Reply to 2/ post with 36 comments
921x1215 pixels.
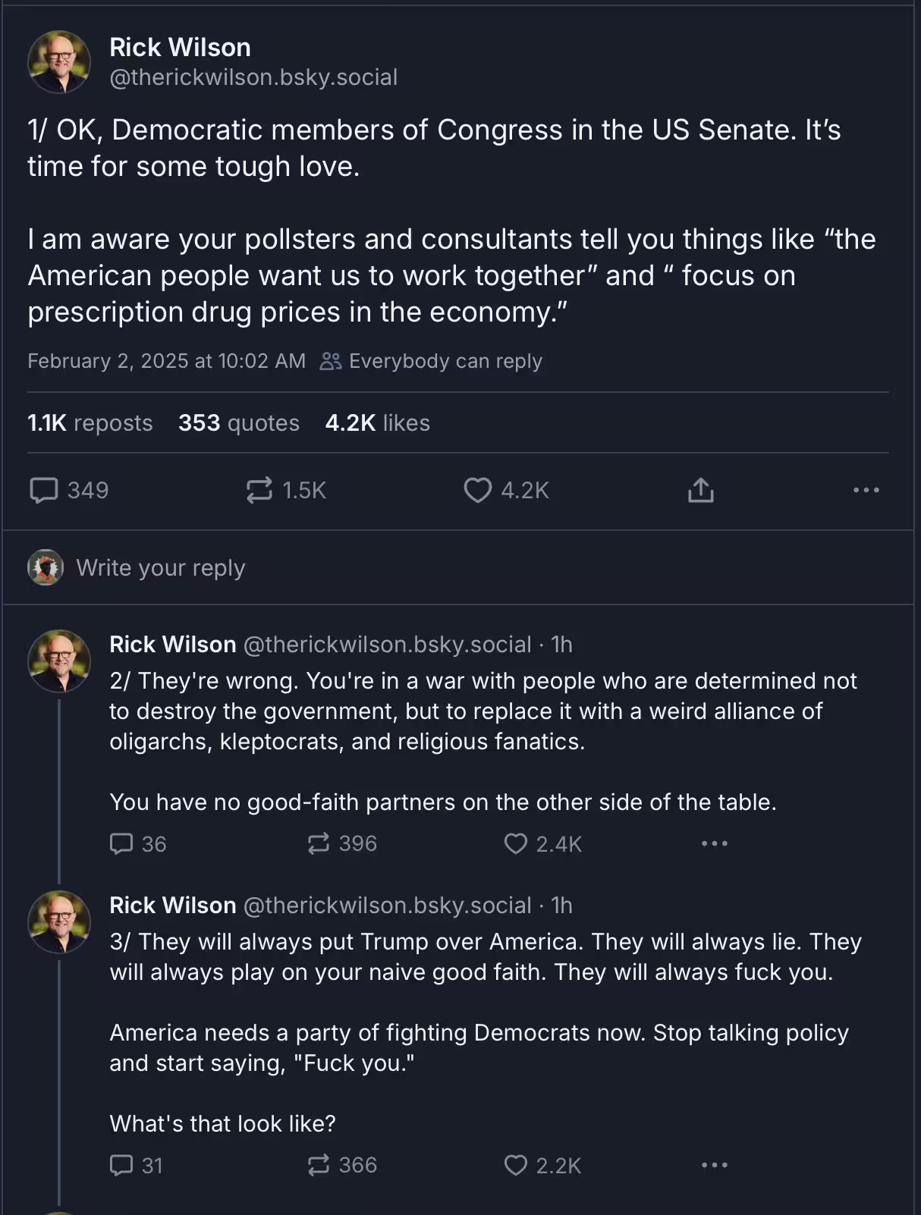pos(121,843)
